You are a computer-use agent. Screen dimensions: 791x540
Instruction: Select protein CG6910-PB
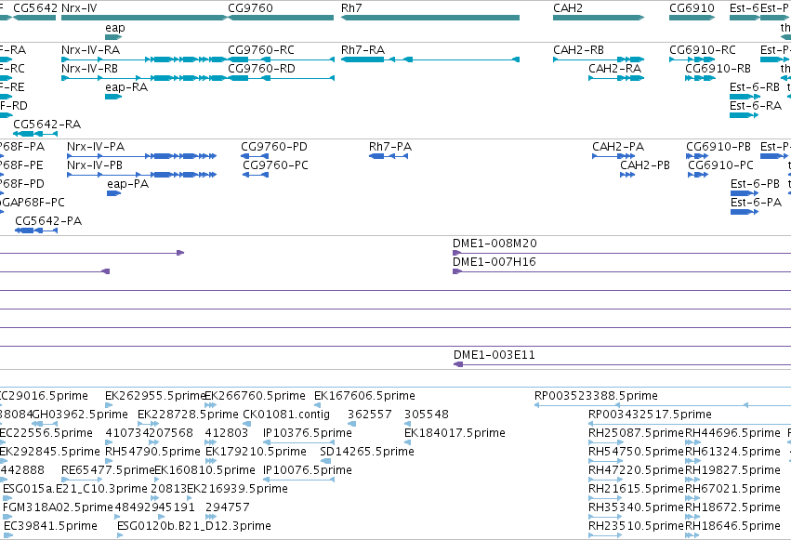[x=697, y=156]
